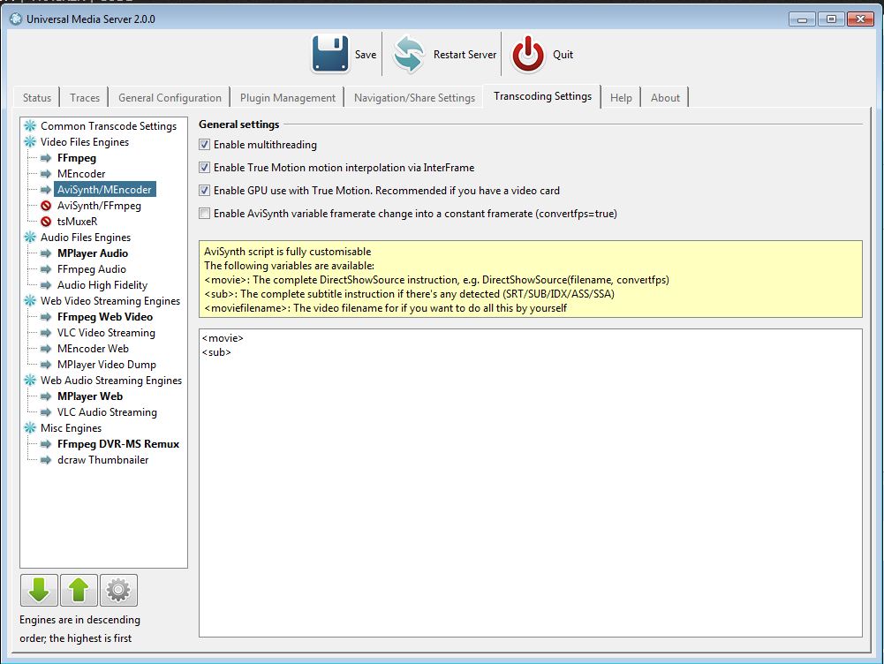The image size is (884, 664).
Task: Click the arrow icon beside FFmpeg Web Video
Action: point(46,317)
